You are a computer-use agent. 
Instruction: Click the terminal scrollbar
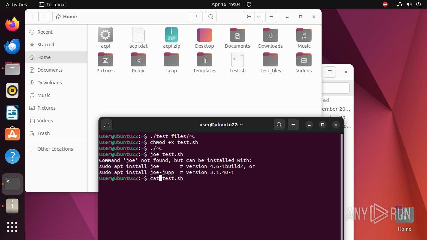(x=341, y=187)
